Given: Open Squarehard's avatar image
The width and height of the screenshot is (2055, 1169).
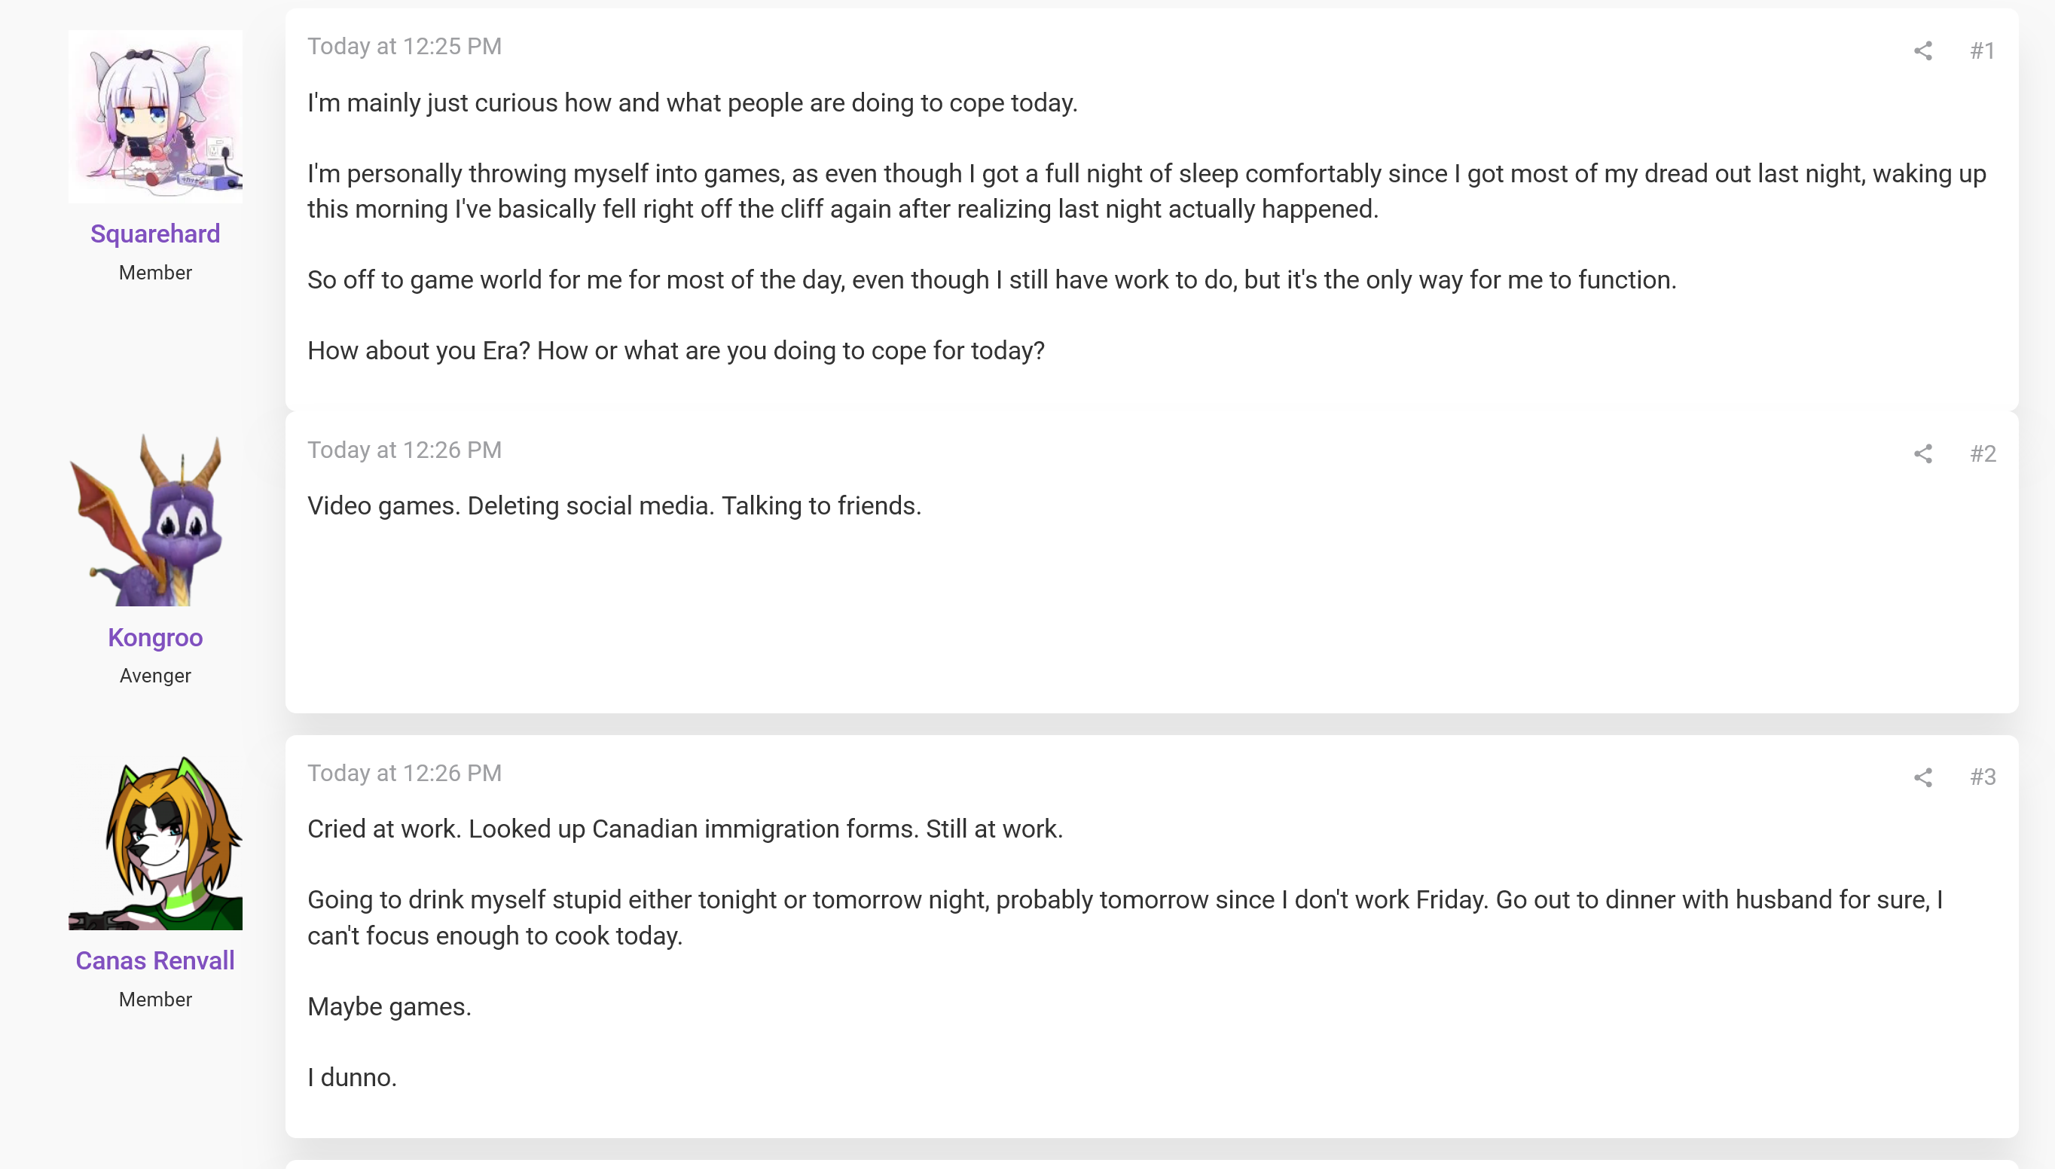Looking at the screenshot, I should point(155,117).
